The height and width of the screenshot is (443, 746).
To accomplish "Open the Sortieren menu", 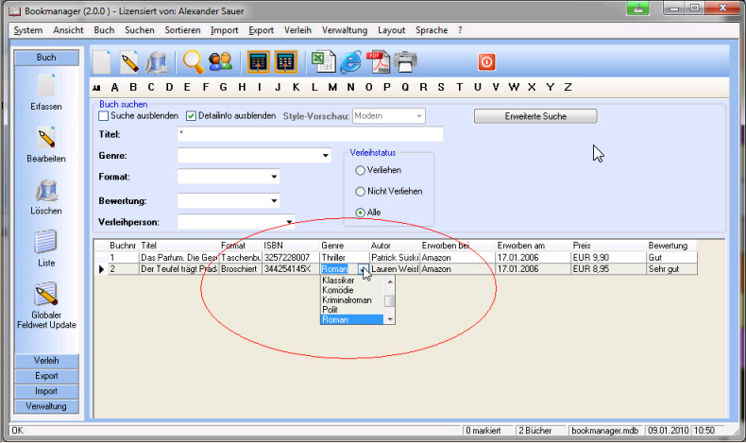I will [181, 30].
